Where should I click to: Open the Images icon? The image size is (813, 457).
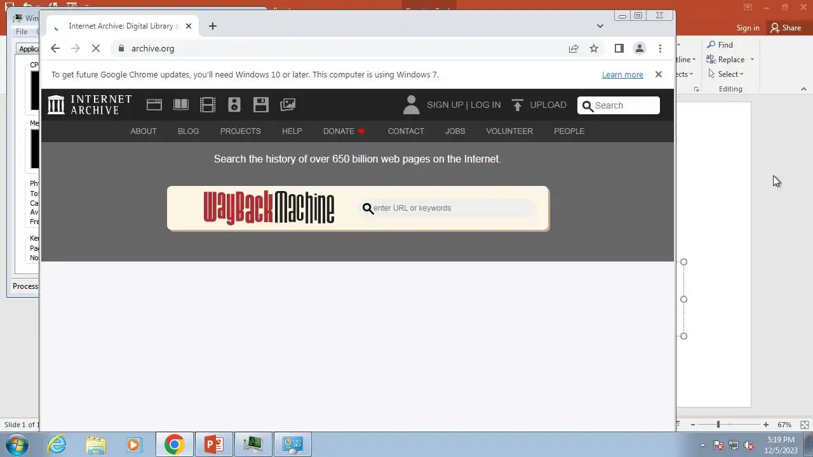pyautogui.click(x=288, y=105)
